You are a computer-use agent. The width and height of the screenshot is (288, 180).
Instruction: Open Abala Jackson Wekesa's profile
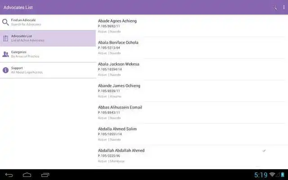pos(191,69)
